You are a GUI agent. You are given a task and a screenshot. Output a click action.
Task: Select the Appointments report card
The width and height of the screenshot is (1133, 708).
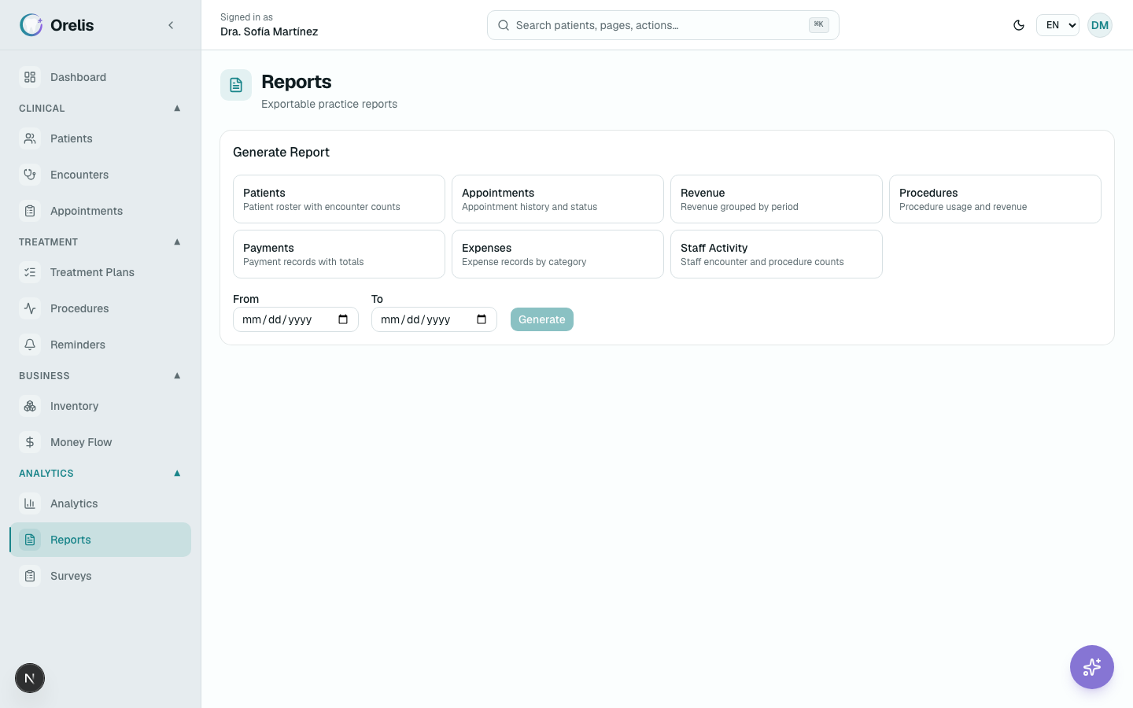click(558, 199)
